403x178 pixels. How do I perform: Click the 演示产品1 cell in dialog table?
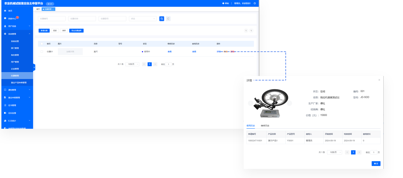276,141
